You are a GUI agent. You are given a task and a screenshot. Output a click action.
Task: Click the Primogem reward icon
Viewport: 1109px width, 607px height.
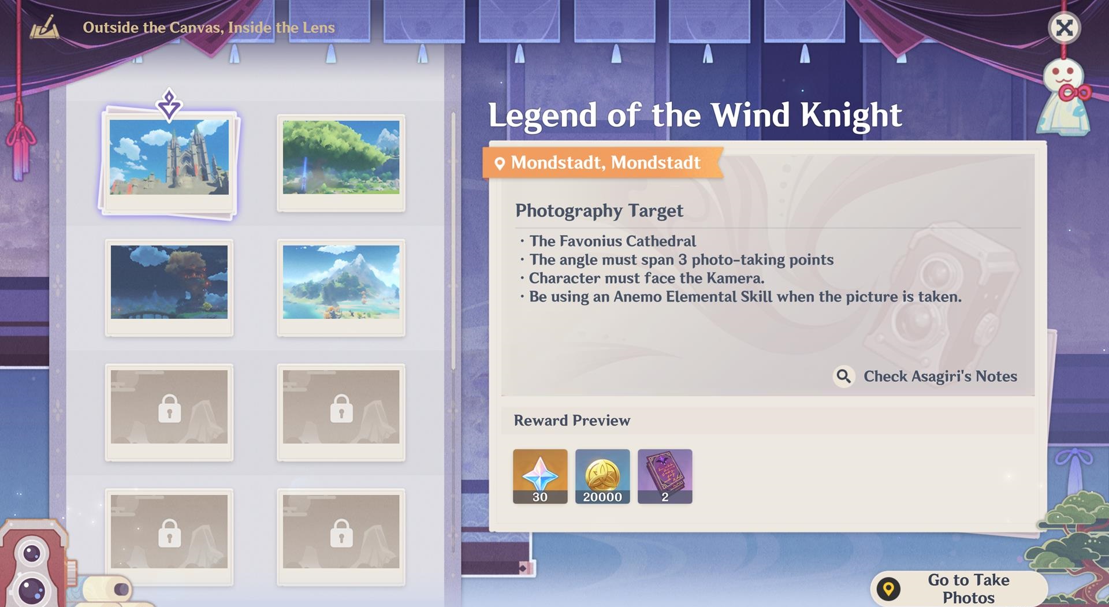[x=540, y=476]
